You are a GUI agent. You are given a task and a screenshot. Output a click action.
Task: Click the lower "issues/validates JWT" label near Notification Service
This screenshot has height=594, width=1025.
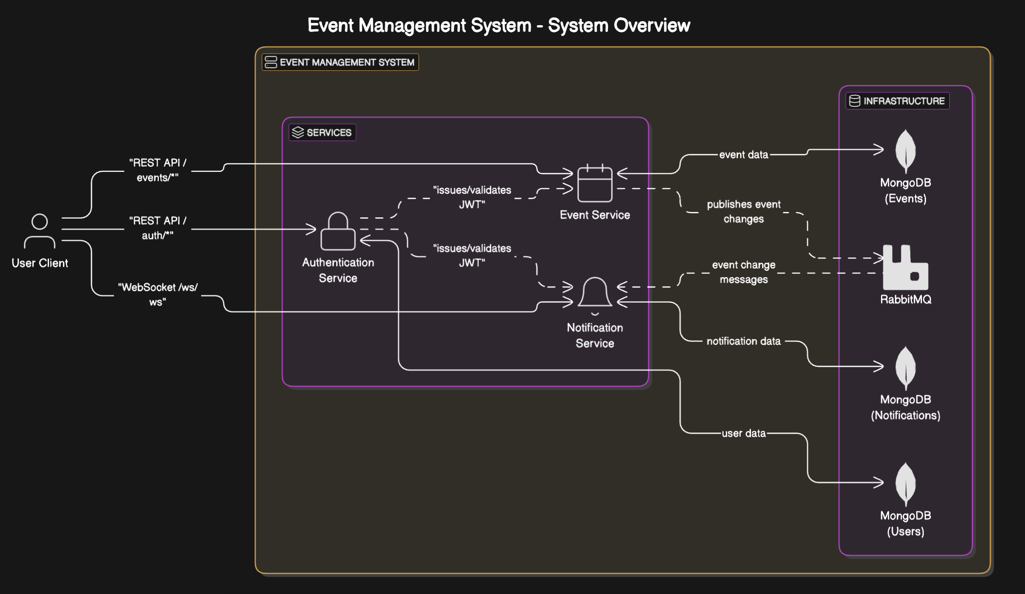pos(472,255)
